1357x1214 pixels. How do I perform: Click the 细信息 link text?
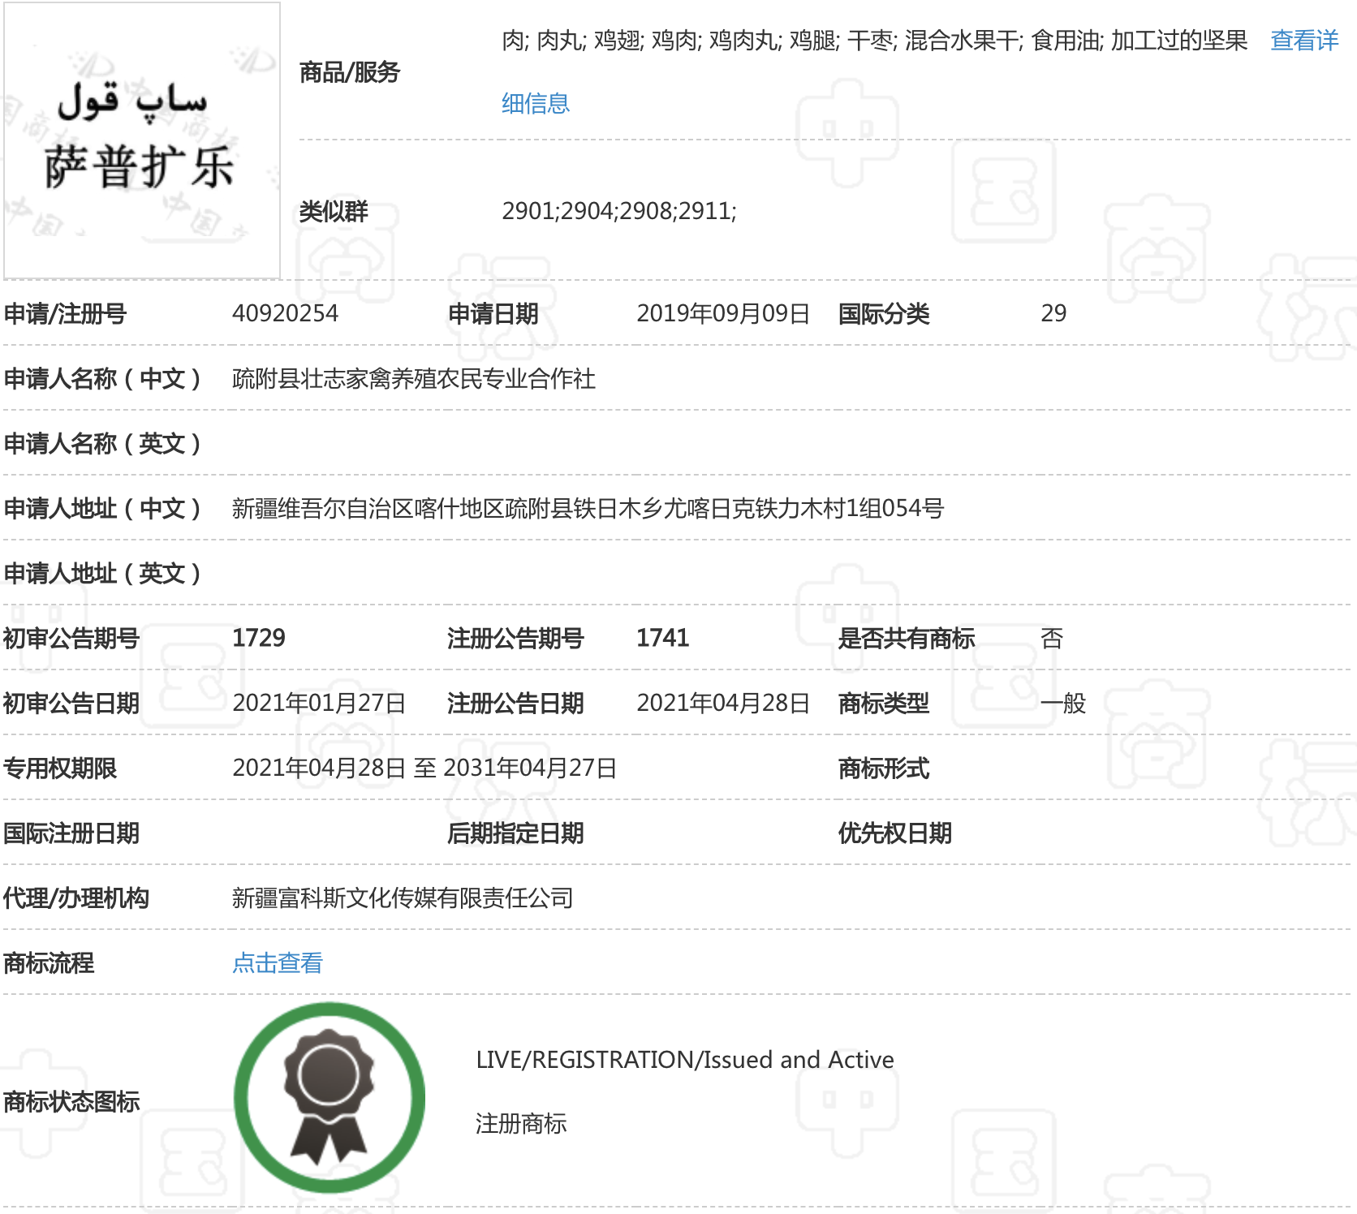pyautogui.click(x=536, y=104)
